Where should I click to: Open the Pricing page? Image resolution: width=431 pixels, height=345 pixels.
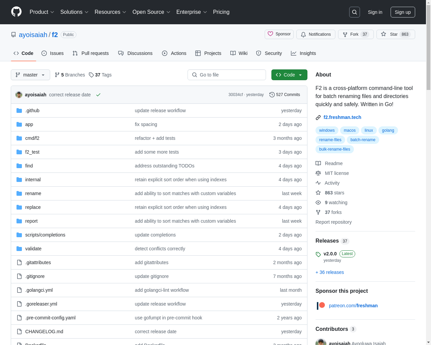(x=221, y=12)
